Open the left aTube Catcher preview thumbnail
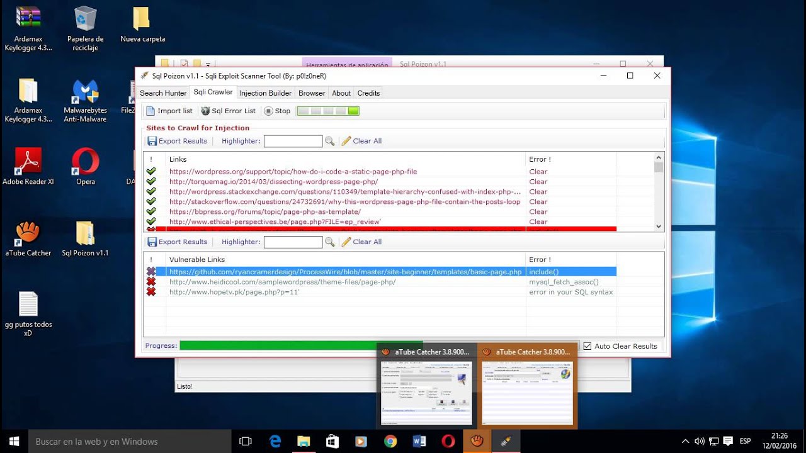The height and width of the screenshot is (453, 806). (426, 386)
